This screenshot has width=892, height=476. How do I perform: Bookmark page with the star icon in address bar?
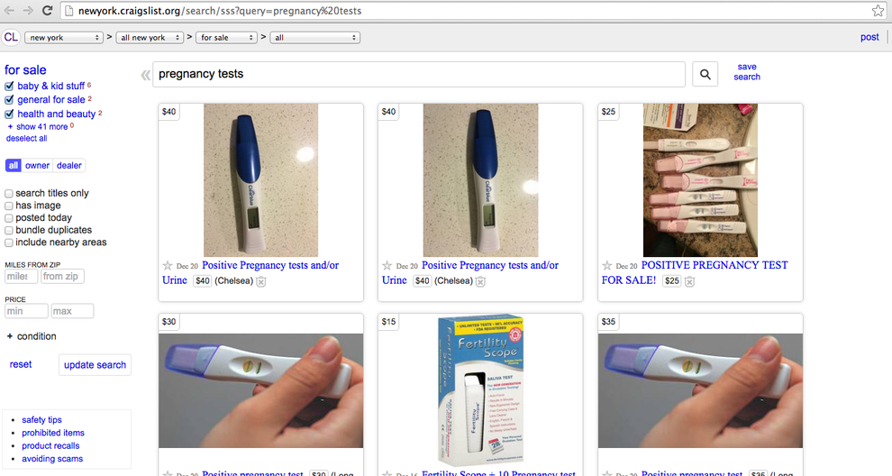(878, 11)
